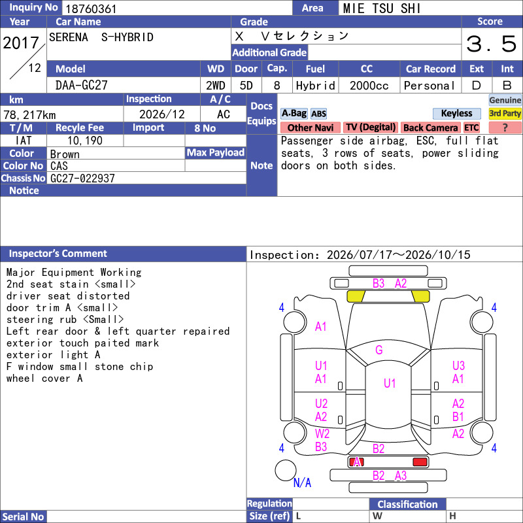Click the yellow left headlight on diagram
523x523 pixels.
point(356,296)
